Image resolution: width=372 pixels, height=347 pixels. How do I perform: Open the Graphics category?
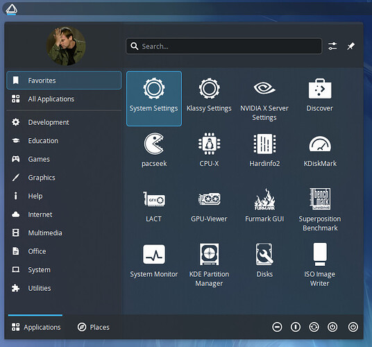click(x=64, y=178)
